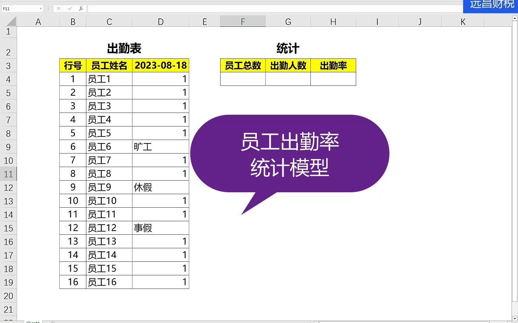Click the 员工总数 header cell
The image size is (518, 323).
[243, 66]
